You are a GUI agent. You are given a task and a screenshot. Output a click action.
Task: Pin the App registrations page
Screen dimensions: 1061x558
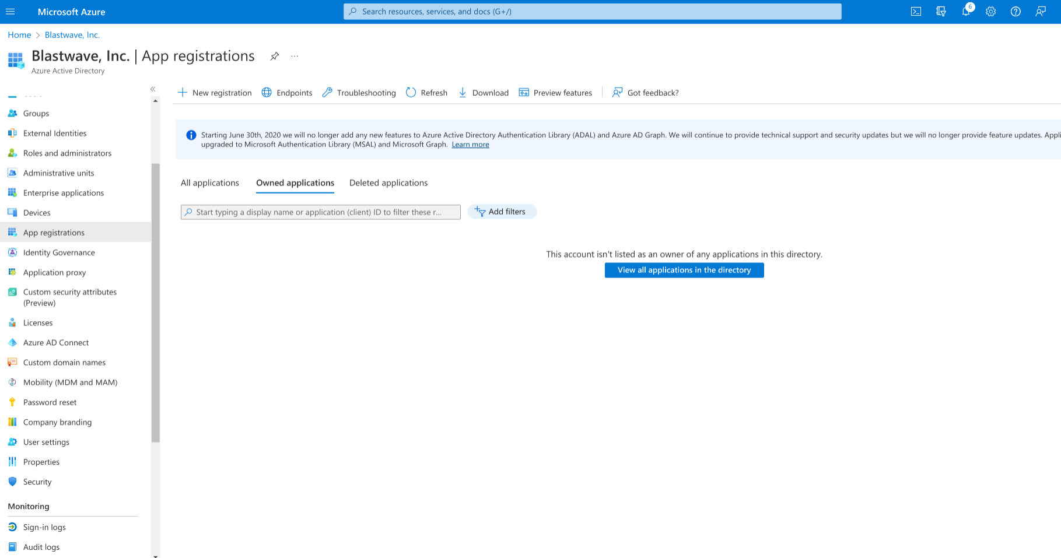tap(274, 56)
